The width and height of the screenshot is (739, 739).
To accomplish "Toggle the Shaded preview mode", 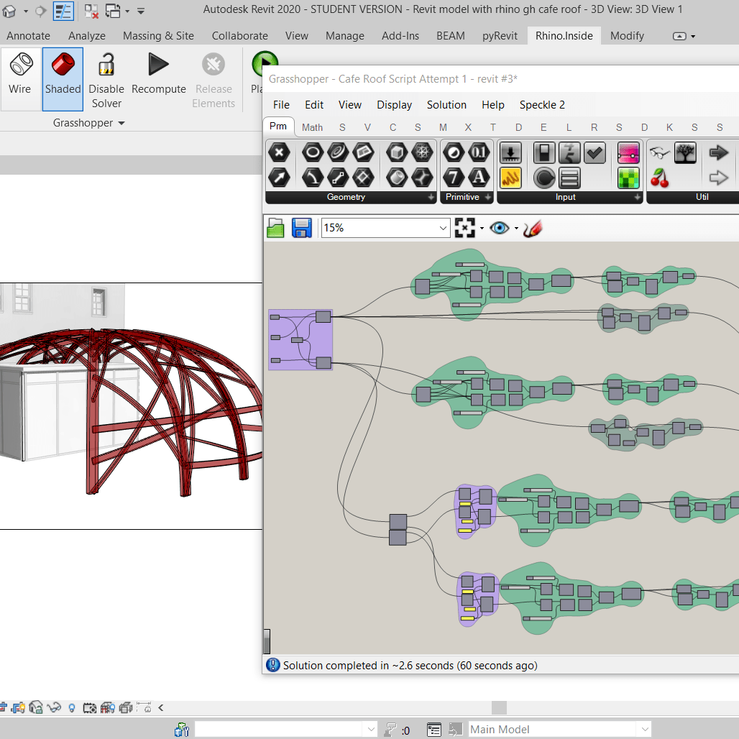I will pyautogui.click(x=63, y=75).
